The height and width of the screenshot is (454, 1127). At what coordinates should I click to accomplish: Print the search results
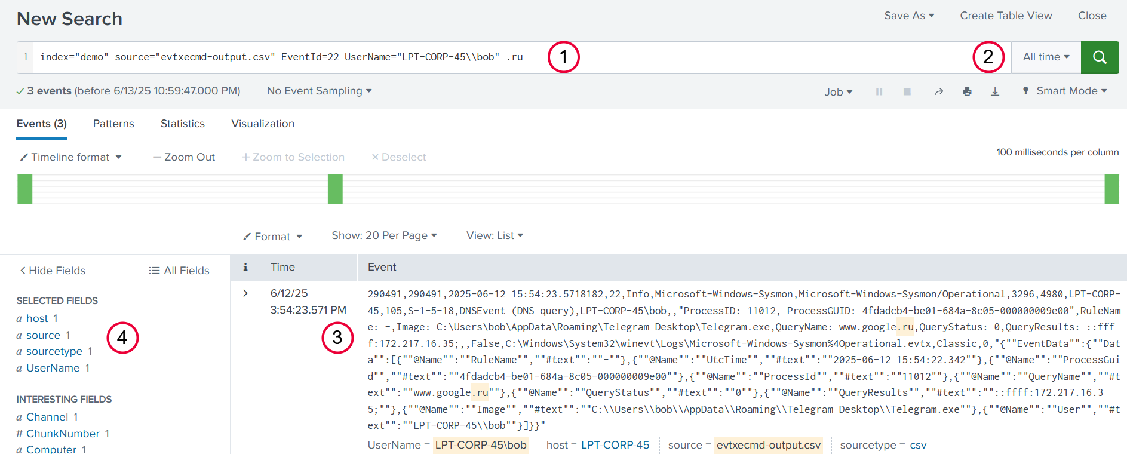point(967,91)
